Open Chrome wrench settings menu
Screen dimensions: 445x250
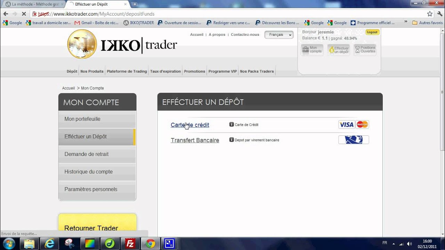coord(439,14)
